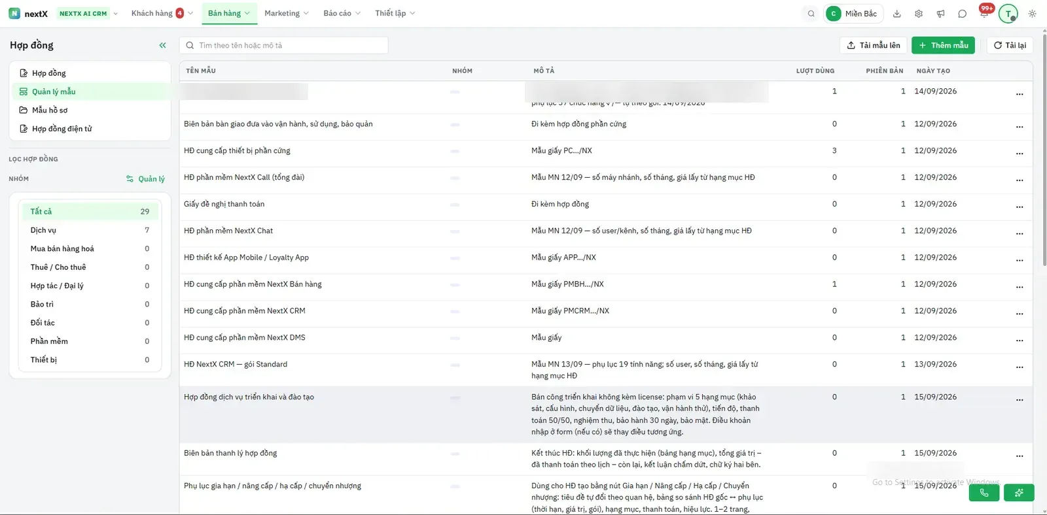
Task: Collapse the Hợp đồng sidebar panel
Action: tap(162, 45)
